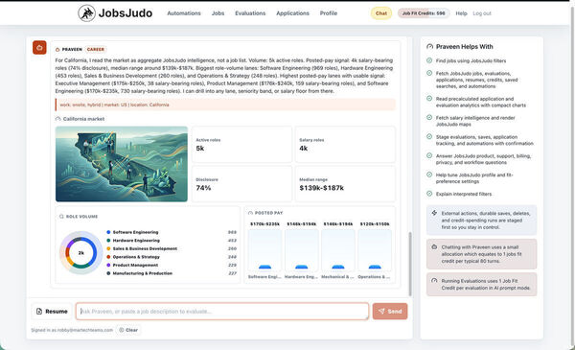
Task: Open the Profile nav item
Action: click(x=328, y=13)
